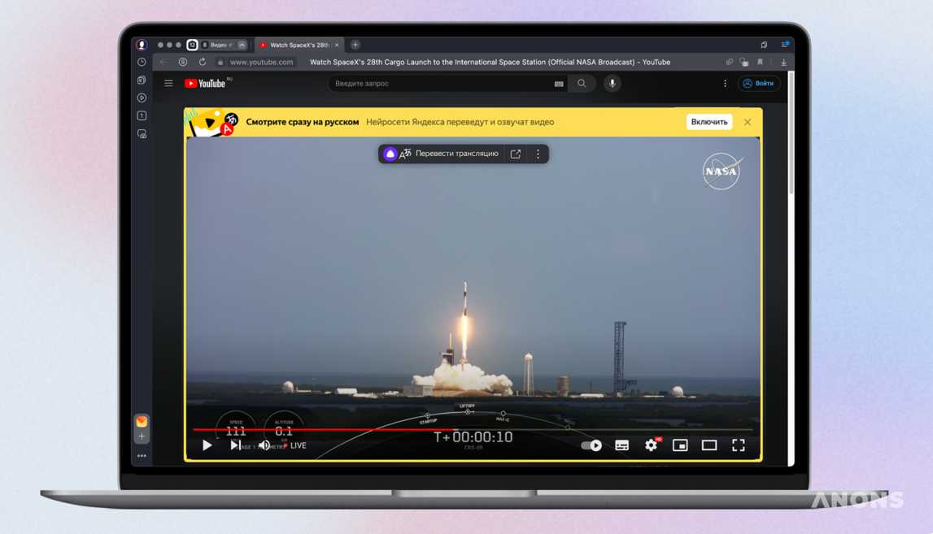Open YouTube hamburger guide menu

[168, 83]
